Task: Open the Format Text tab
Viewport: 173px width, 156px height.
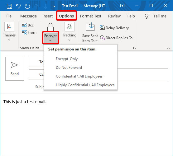Action: coord(91,16)
